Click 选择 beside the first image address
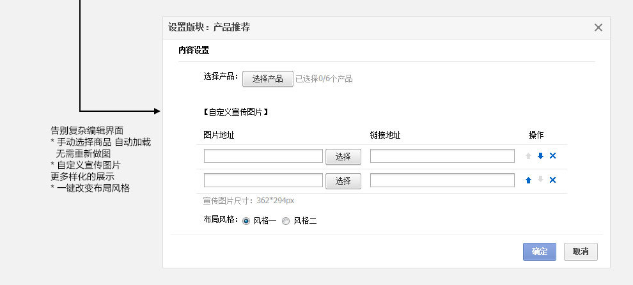The height and width of the screenshot is (285, 633). pos(343,157)
